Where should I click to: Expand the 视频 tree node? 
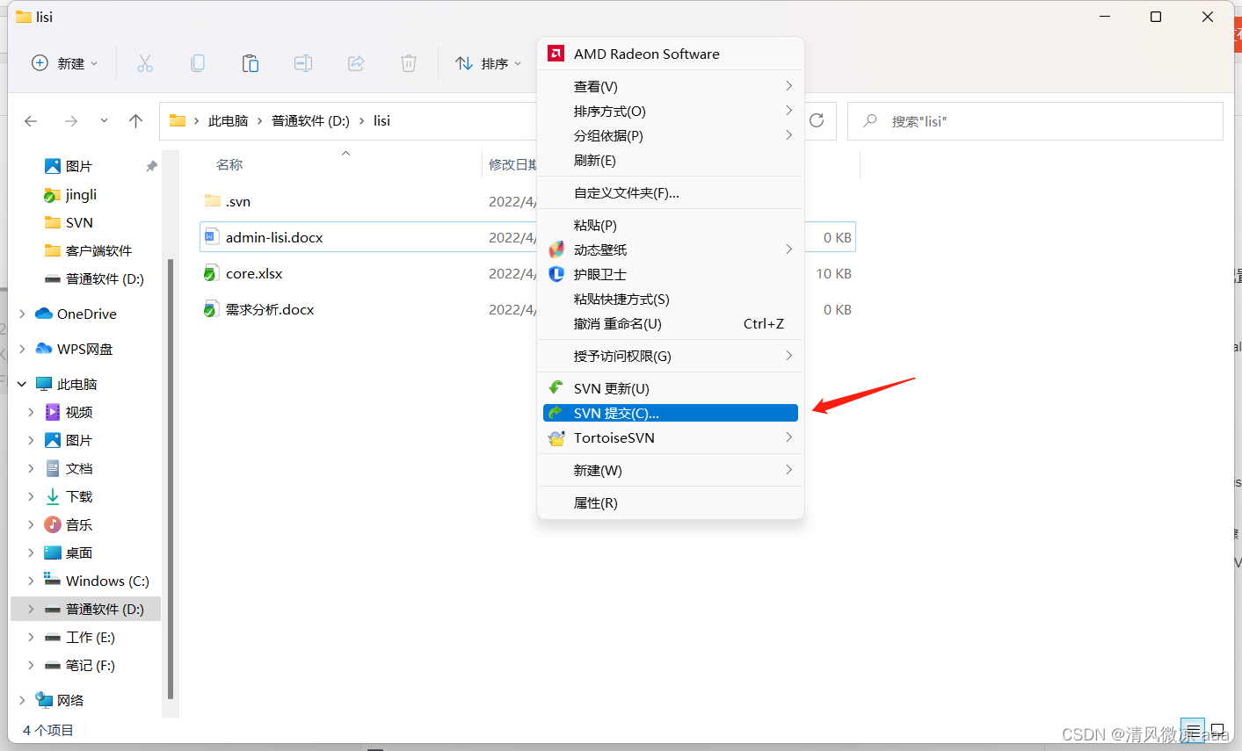[31, 412]
